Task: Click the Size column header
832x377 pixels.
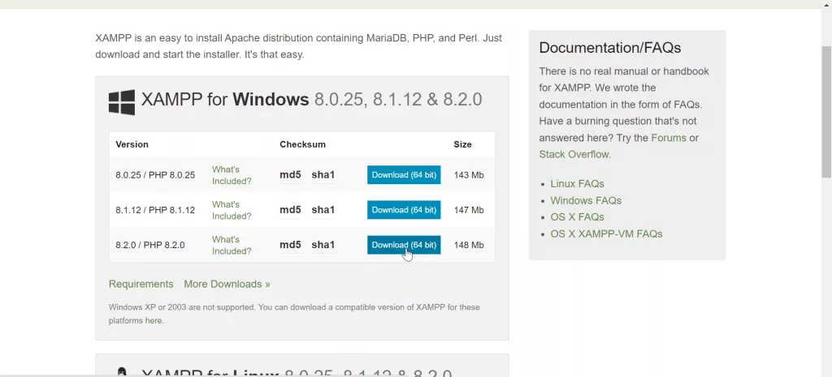Action: point(462,144)
